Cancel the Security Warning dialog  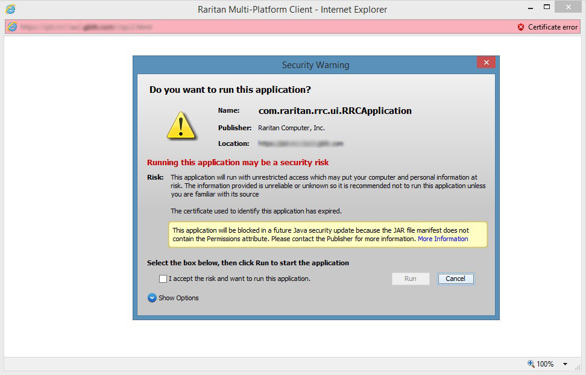coord(456,279)
